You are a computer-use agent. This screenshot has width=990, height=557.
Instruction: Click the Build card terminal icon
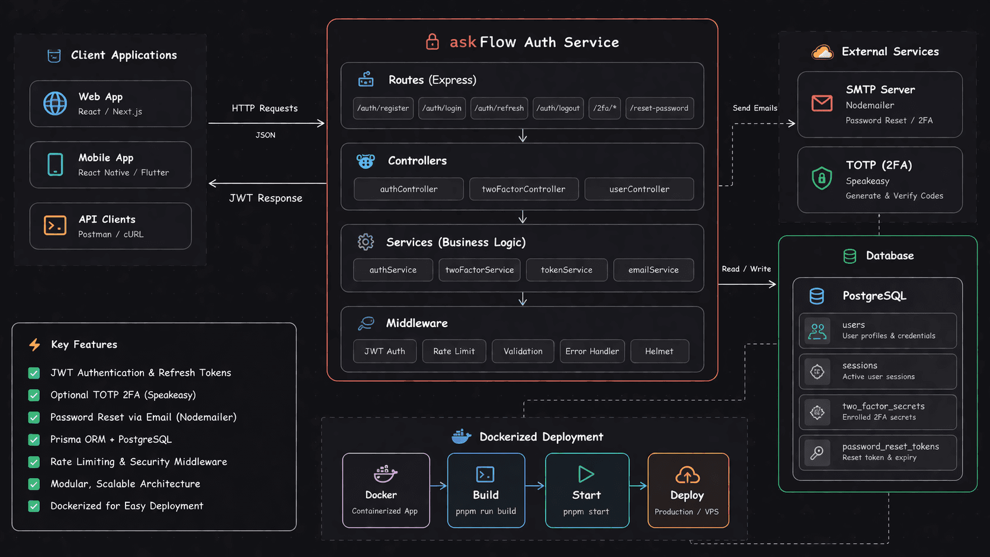pos(485,474)
